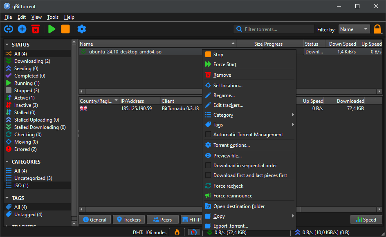Choose Edit trackers... in context menu

point(249,105)
